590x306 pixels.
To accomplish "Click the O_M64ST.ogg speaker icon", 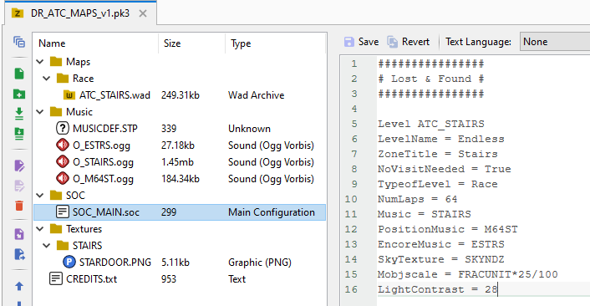I will pos(63,178).
